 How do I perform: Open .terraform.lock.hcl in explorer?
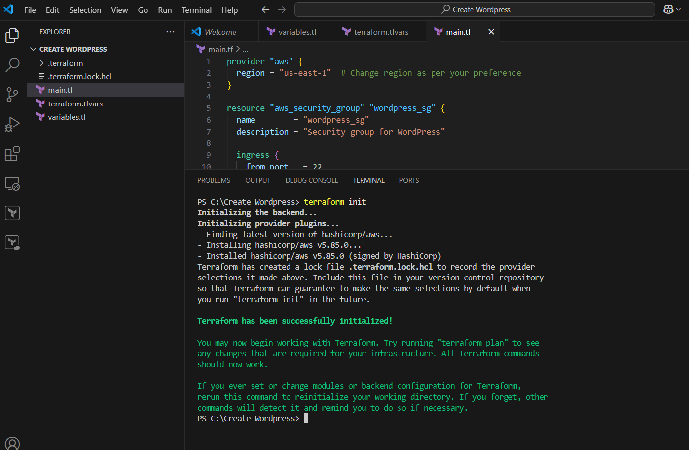106,76
